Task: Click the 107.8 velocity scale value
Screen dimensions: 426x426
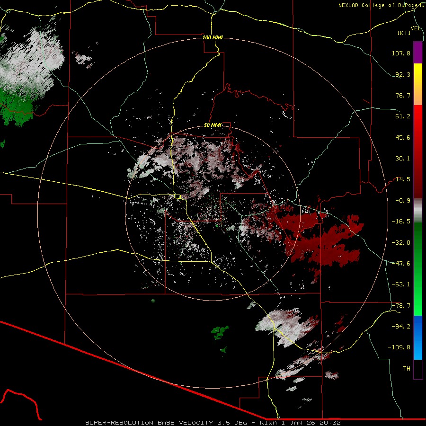Action: [x=401, y=53]
